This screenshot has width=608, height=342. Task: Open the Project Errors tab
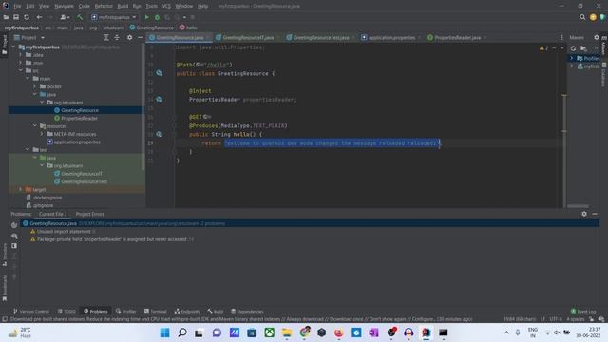pyautogui.click(x=89, y=214)
